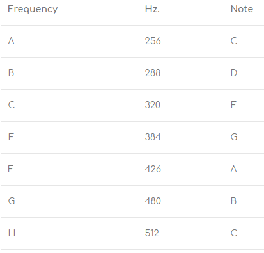Click the Note column header
Image resolution: width=264 pixels, height=253 pixels.
tap(242, 9)
